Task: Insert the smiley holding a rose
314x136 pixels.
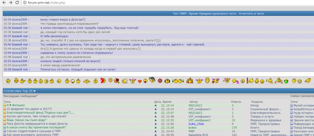Action: tap(117, 81)
